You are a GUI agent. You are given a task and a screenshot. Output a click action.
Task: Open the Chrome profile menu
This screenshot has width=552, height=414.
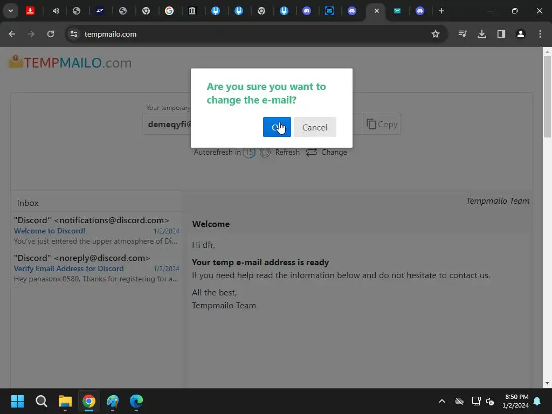[521, 34]
